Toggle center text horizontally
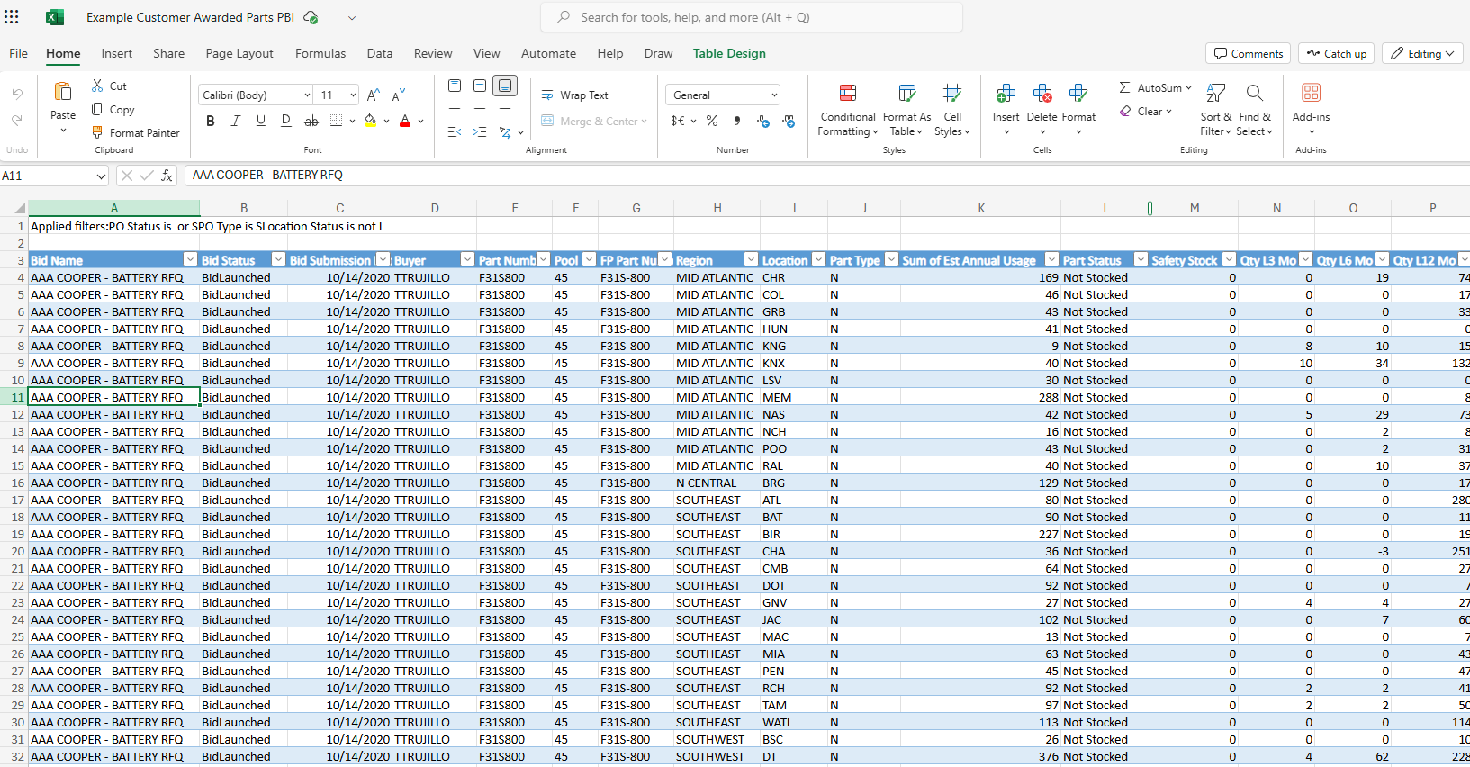The image size is (1470, 767). coord(480,109)
